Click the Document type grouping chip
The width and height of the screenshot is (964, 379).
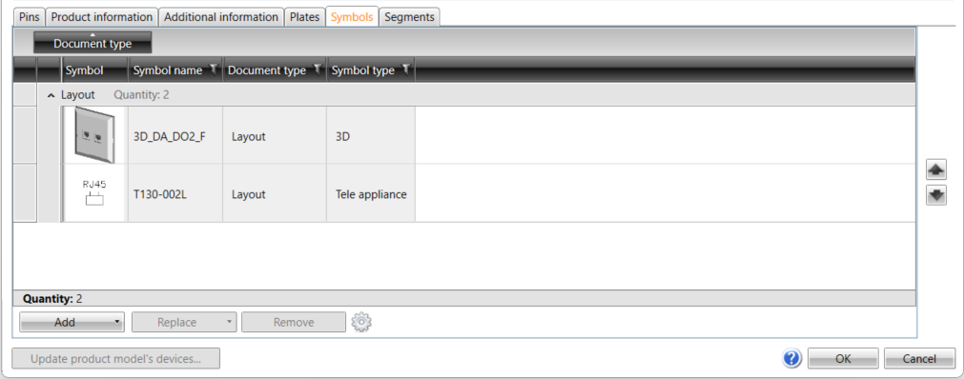[x=92, y=43]
